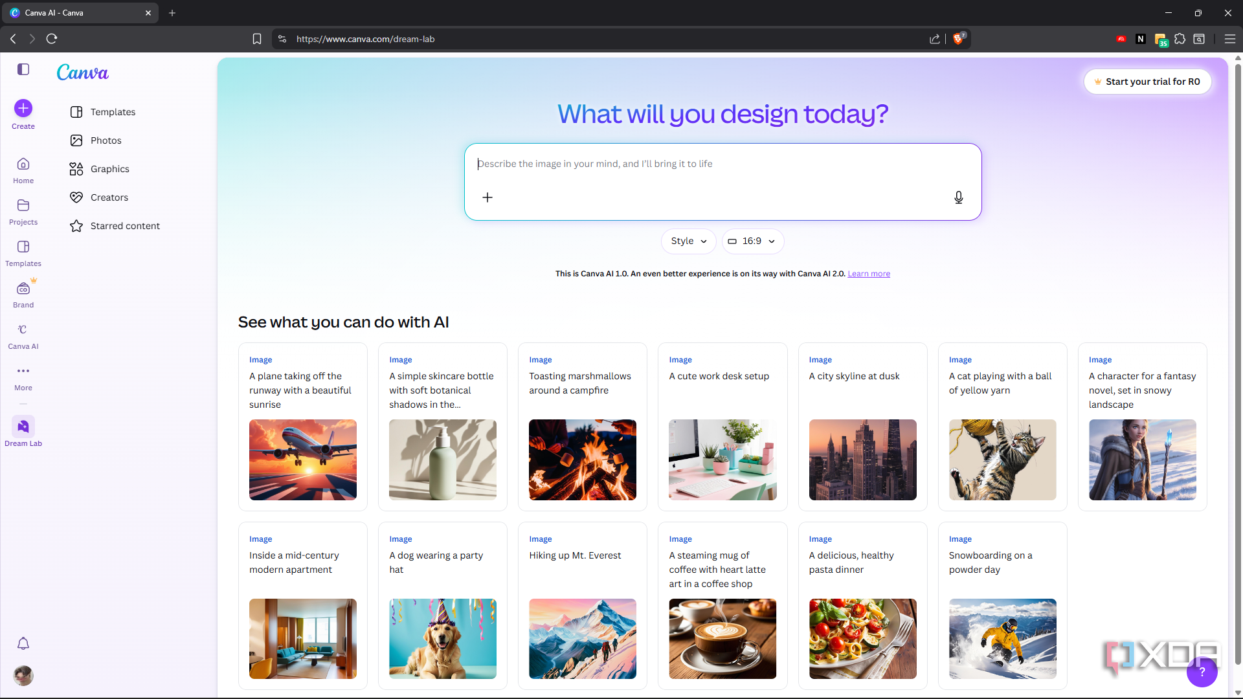Open the More options ellipsis
Image resolution: width=1243 pixels, height=699 pixels.
tap(23, 371)
